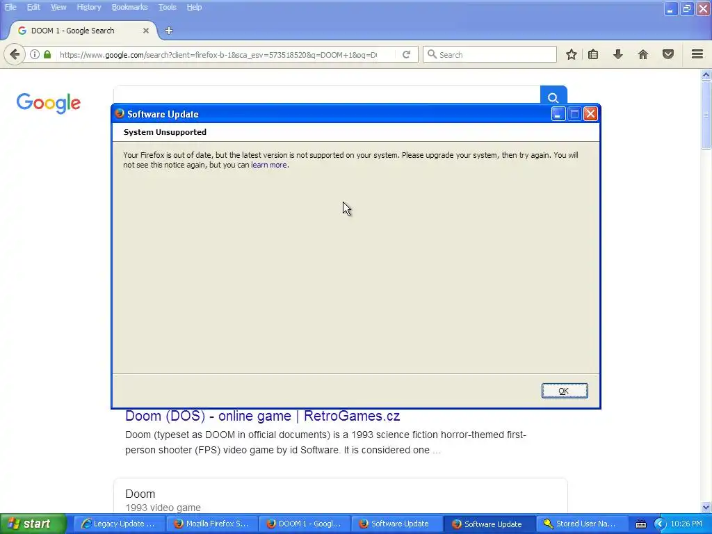Click the 10:26 PM taskbar clock
The image size is (712, 534).
686,524
